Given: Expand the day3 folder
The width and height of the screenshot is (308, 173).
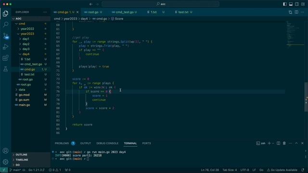Looking at the screenshot, I should [x=31, y=49].
